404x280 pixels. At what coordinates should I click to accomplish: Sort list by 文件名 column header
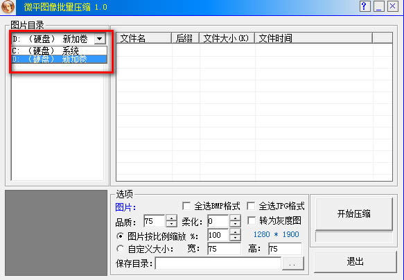(143, 38)
